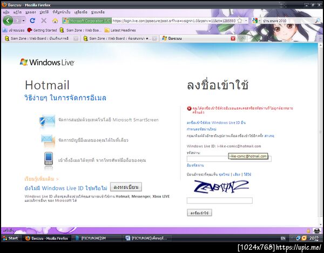The height and width of the screenshot is (253, 324).
Task: Click inside the Google search box
Action: 288,20
